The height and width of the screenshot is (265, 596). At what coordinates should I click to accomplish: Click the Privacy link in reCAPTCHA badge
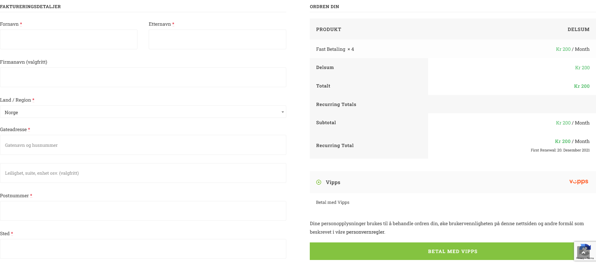pyautogui.click(x=580, y=258)
